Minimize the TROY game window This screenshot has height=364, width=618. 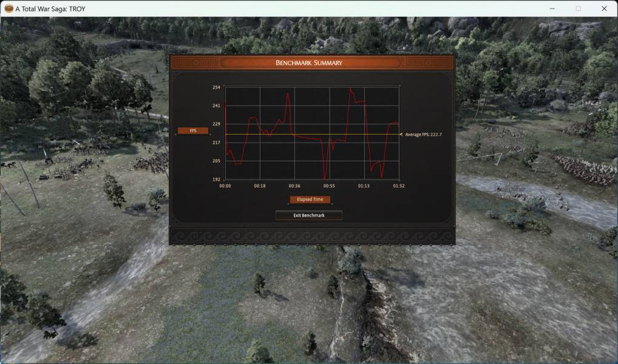click(x=552, y=8)
